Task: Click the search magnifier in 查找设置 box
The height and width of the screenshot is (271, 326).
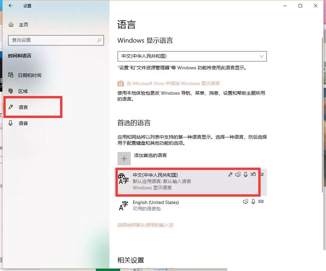Action: click(x=99, y=40)
